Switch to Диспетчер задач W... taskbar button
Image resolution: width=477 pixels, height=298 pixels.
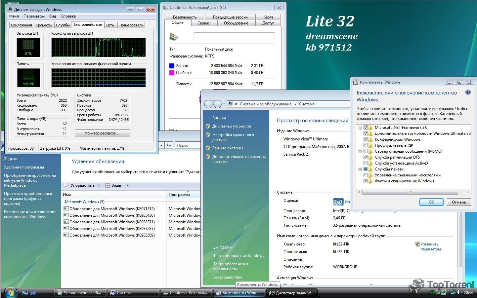click(x=292, y=293)
